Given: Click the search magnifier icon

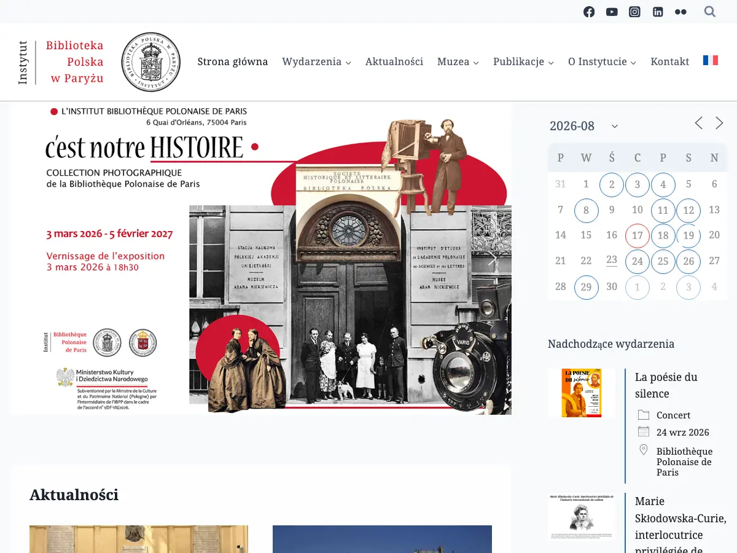Looking at the screenshot, I should (x=710, y=12).
